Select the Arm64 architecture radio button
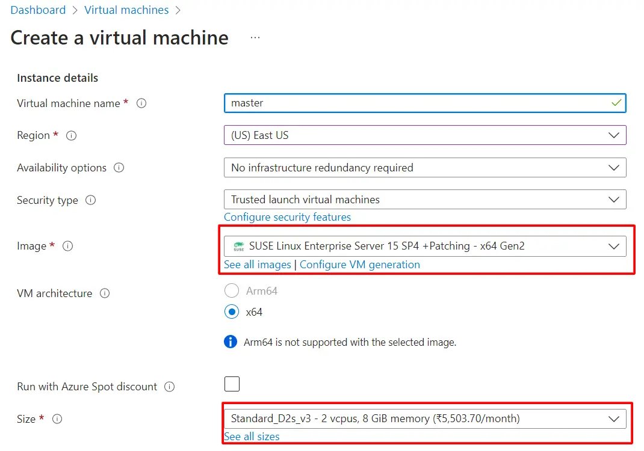The height and width of the screenshot is (451, 644). (231, 291)
